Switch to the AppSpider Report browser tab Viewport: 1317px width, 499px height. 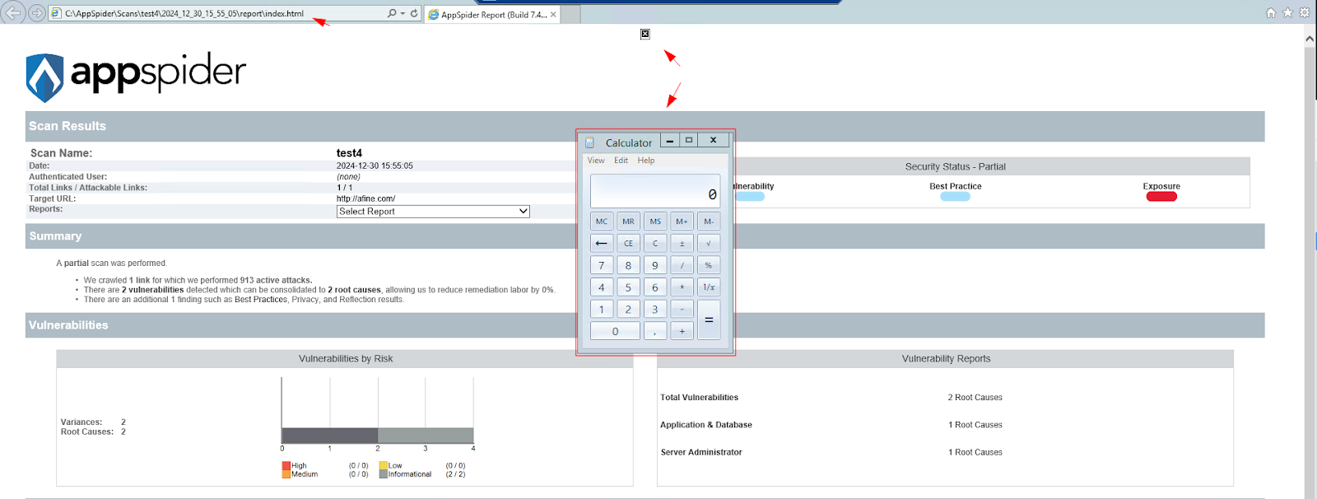point(492,14)
